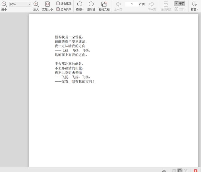The width and height of the screenshot is (201, 172).
Task: Open the 96% zoom level dropdown
Action: point(20,4)
